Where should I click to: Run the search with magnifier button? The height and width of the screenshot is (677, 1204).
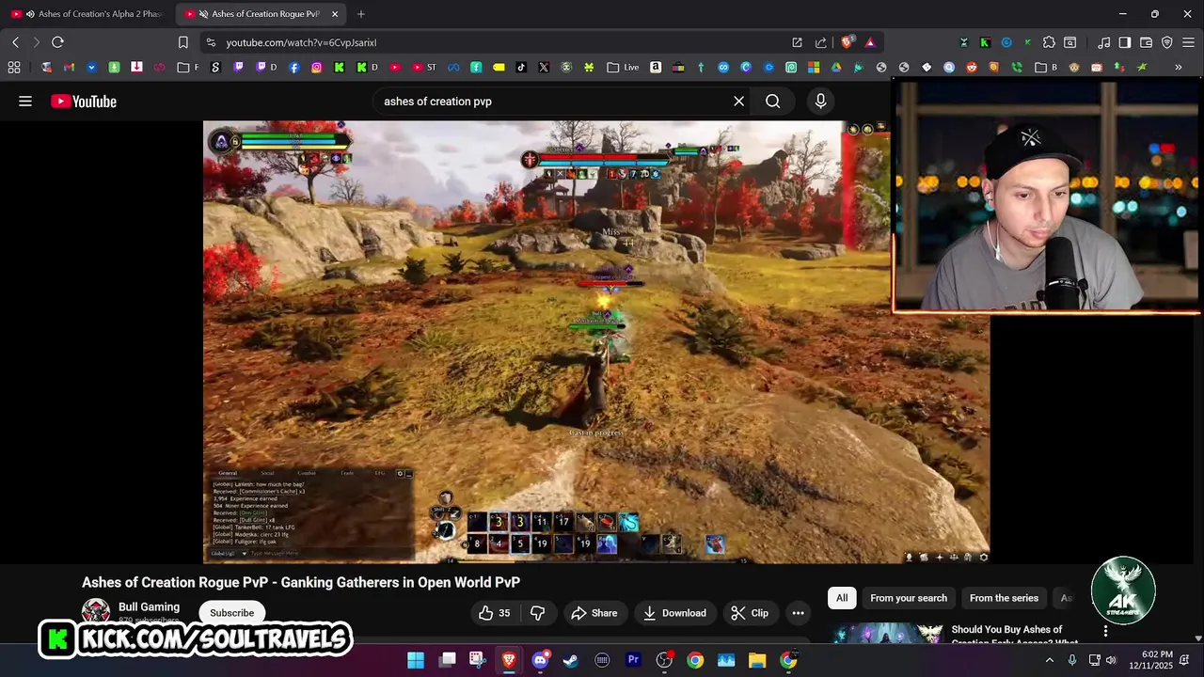(773, 102)
